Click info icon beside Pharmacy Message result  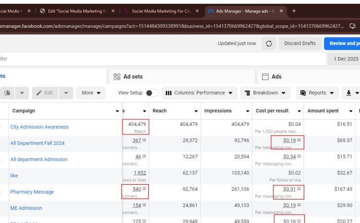[x=144, y=189]
